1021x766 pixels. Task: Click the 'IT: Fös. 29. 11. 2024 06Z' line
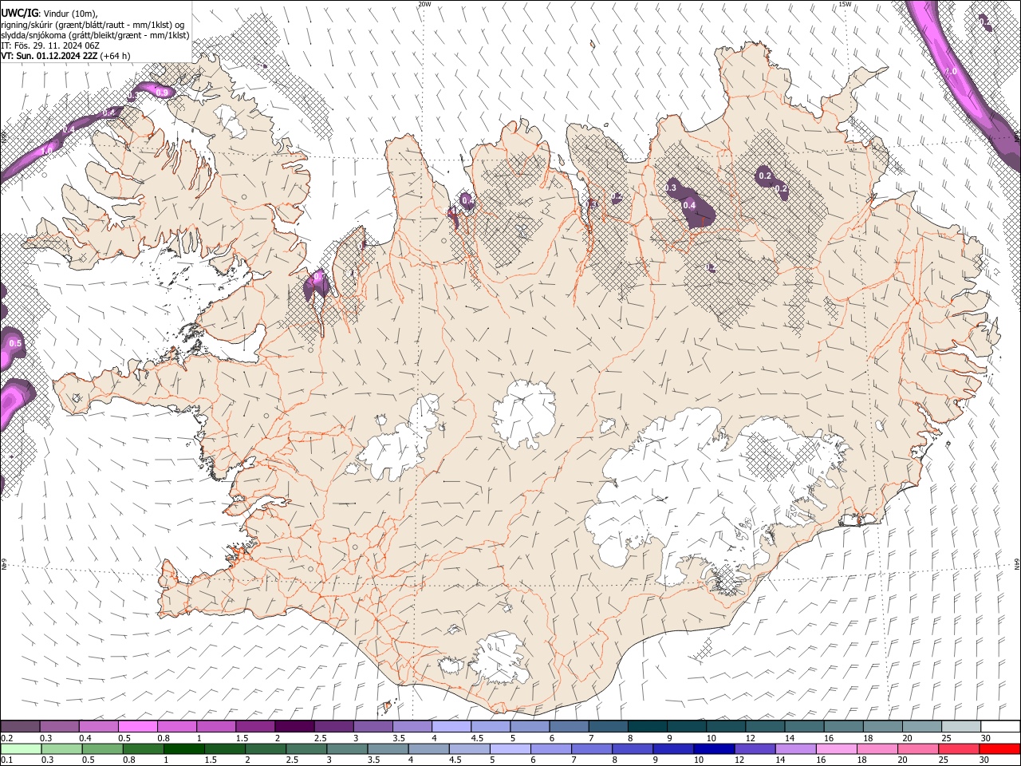[50, 45]
